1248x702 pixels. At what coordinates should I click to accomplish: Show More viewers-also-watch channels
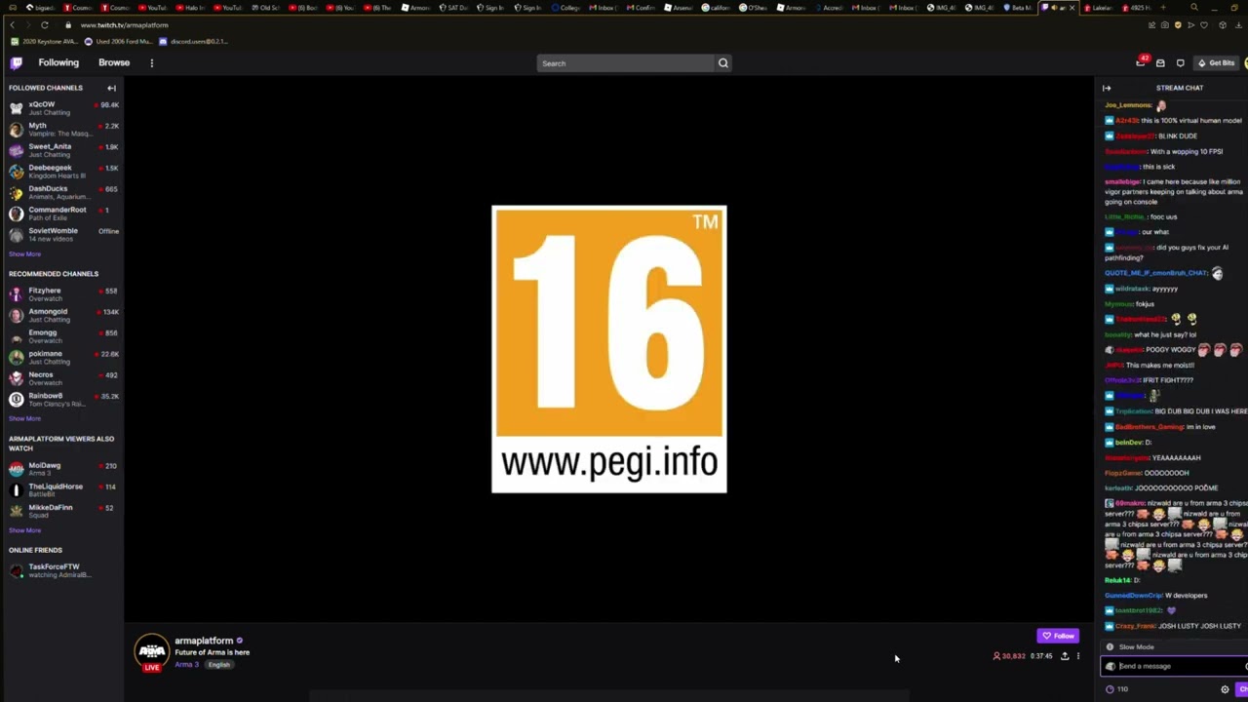click(24, 530)
